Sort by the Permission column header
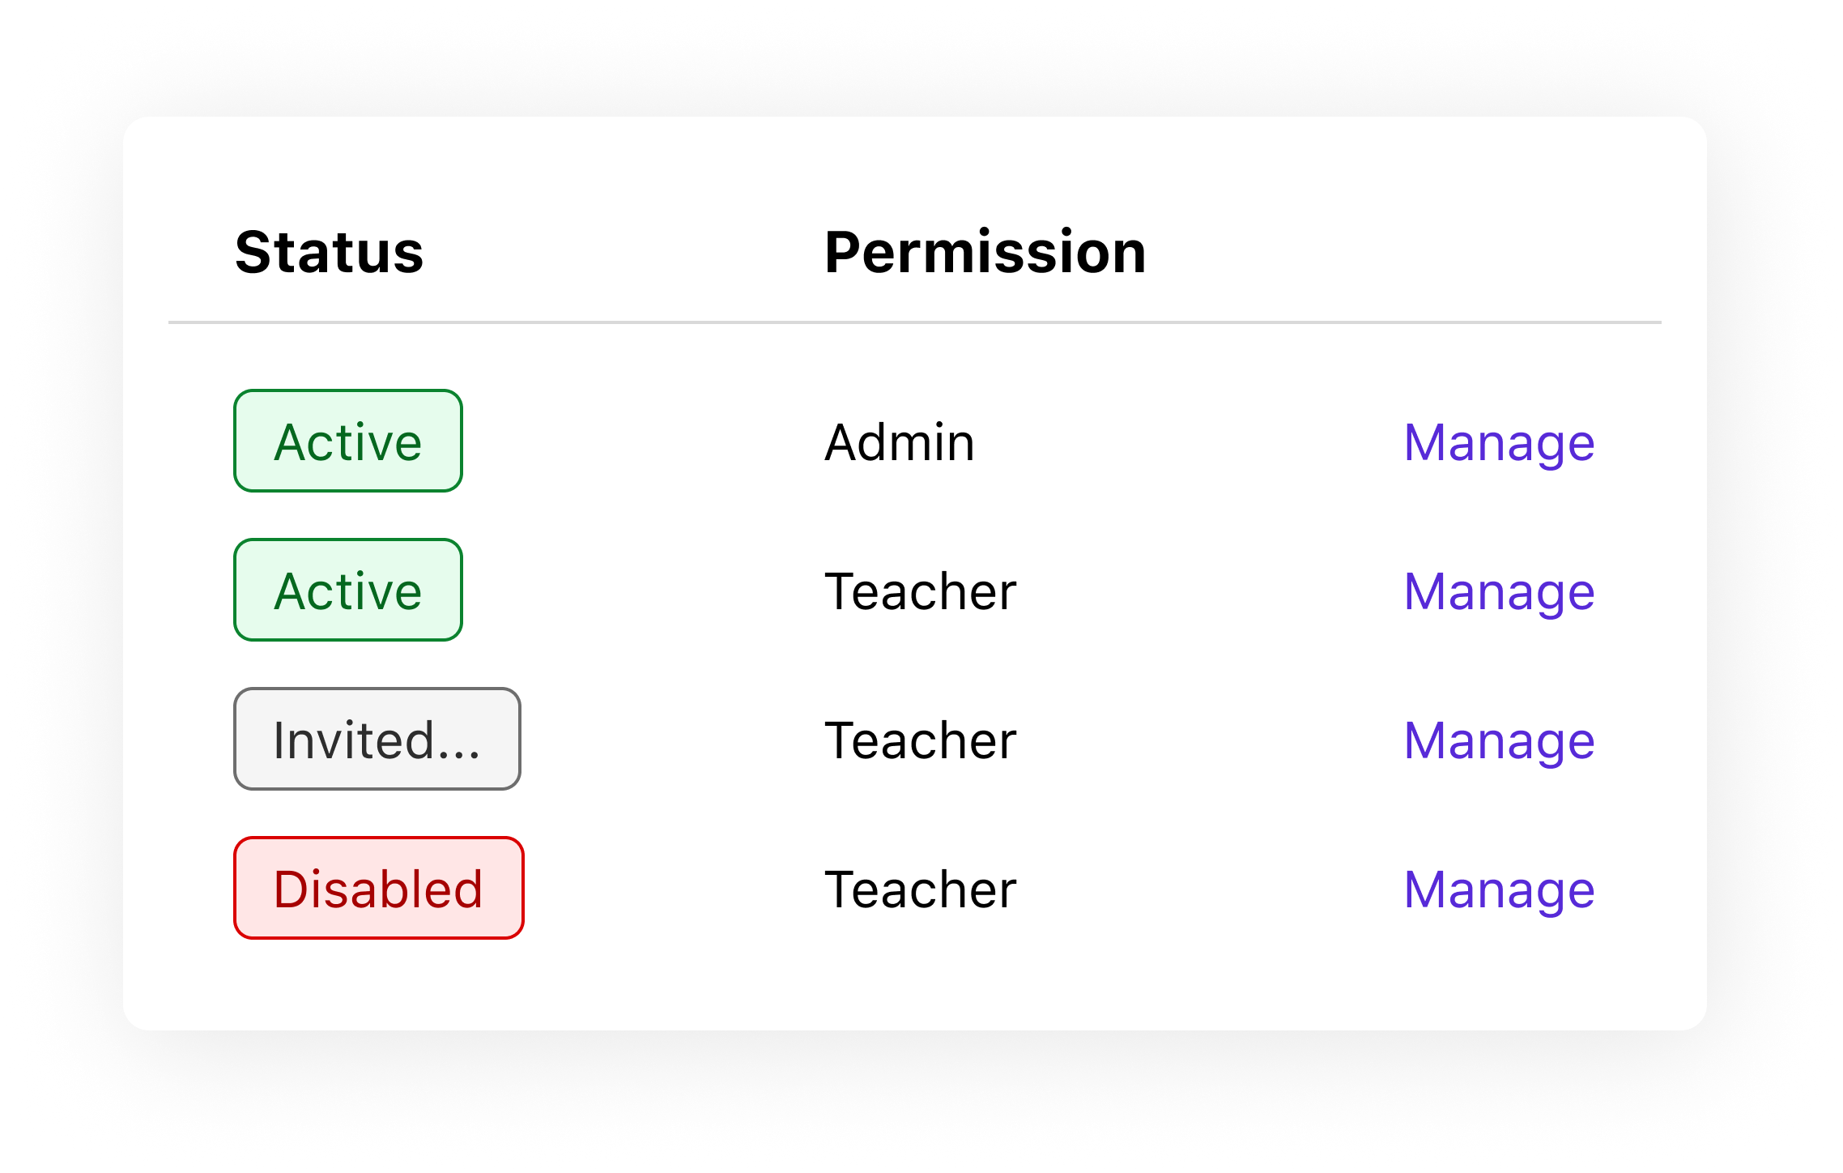 click(985, 252)
